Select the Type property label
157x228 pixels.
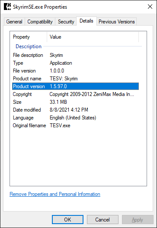[x=18, y=63]
